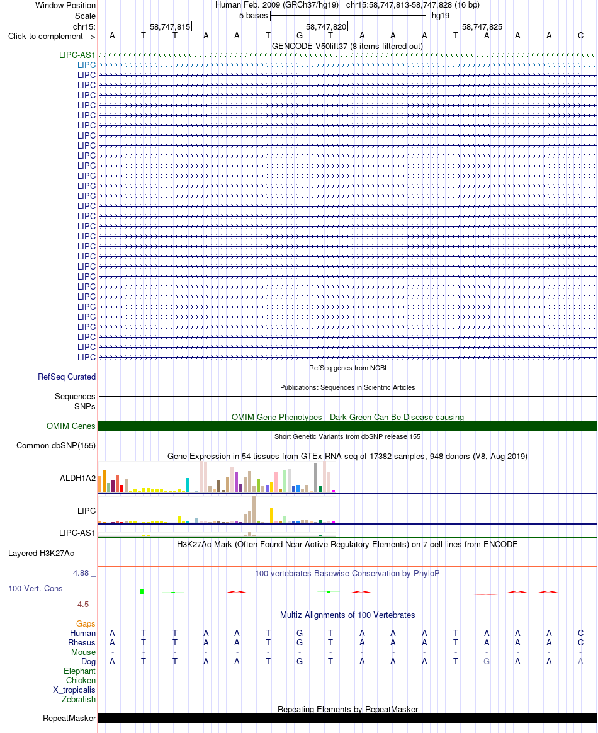Click the ALDH1A2 GTEx expression label
Viewport: 598px width, 733px height.
pyautogui.click(x=77, y=478)
